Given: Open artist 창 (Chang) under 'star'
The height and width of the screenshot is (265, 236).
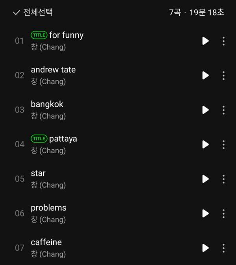Looking at the screenshot, I should click(48, 185).
